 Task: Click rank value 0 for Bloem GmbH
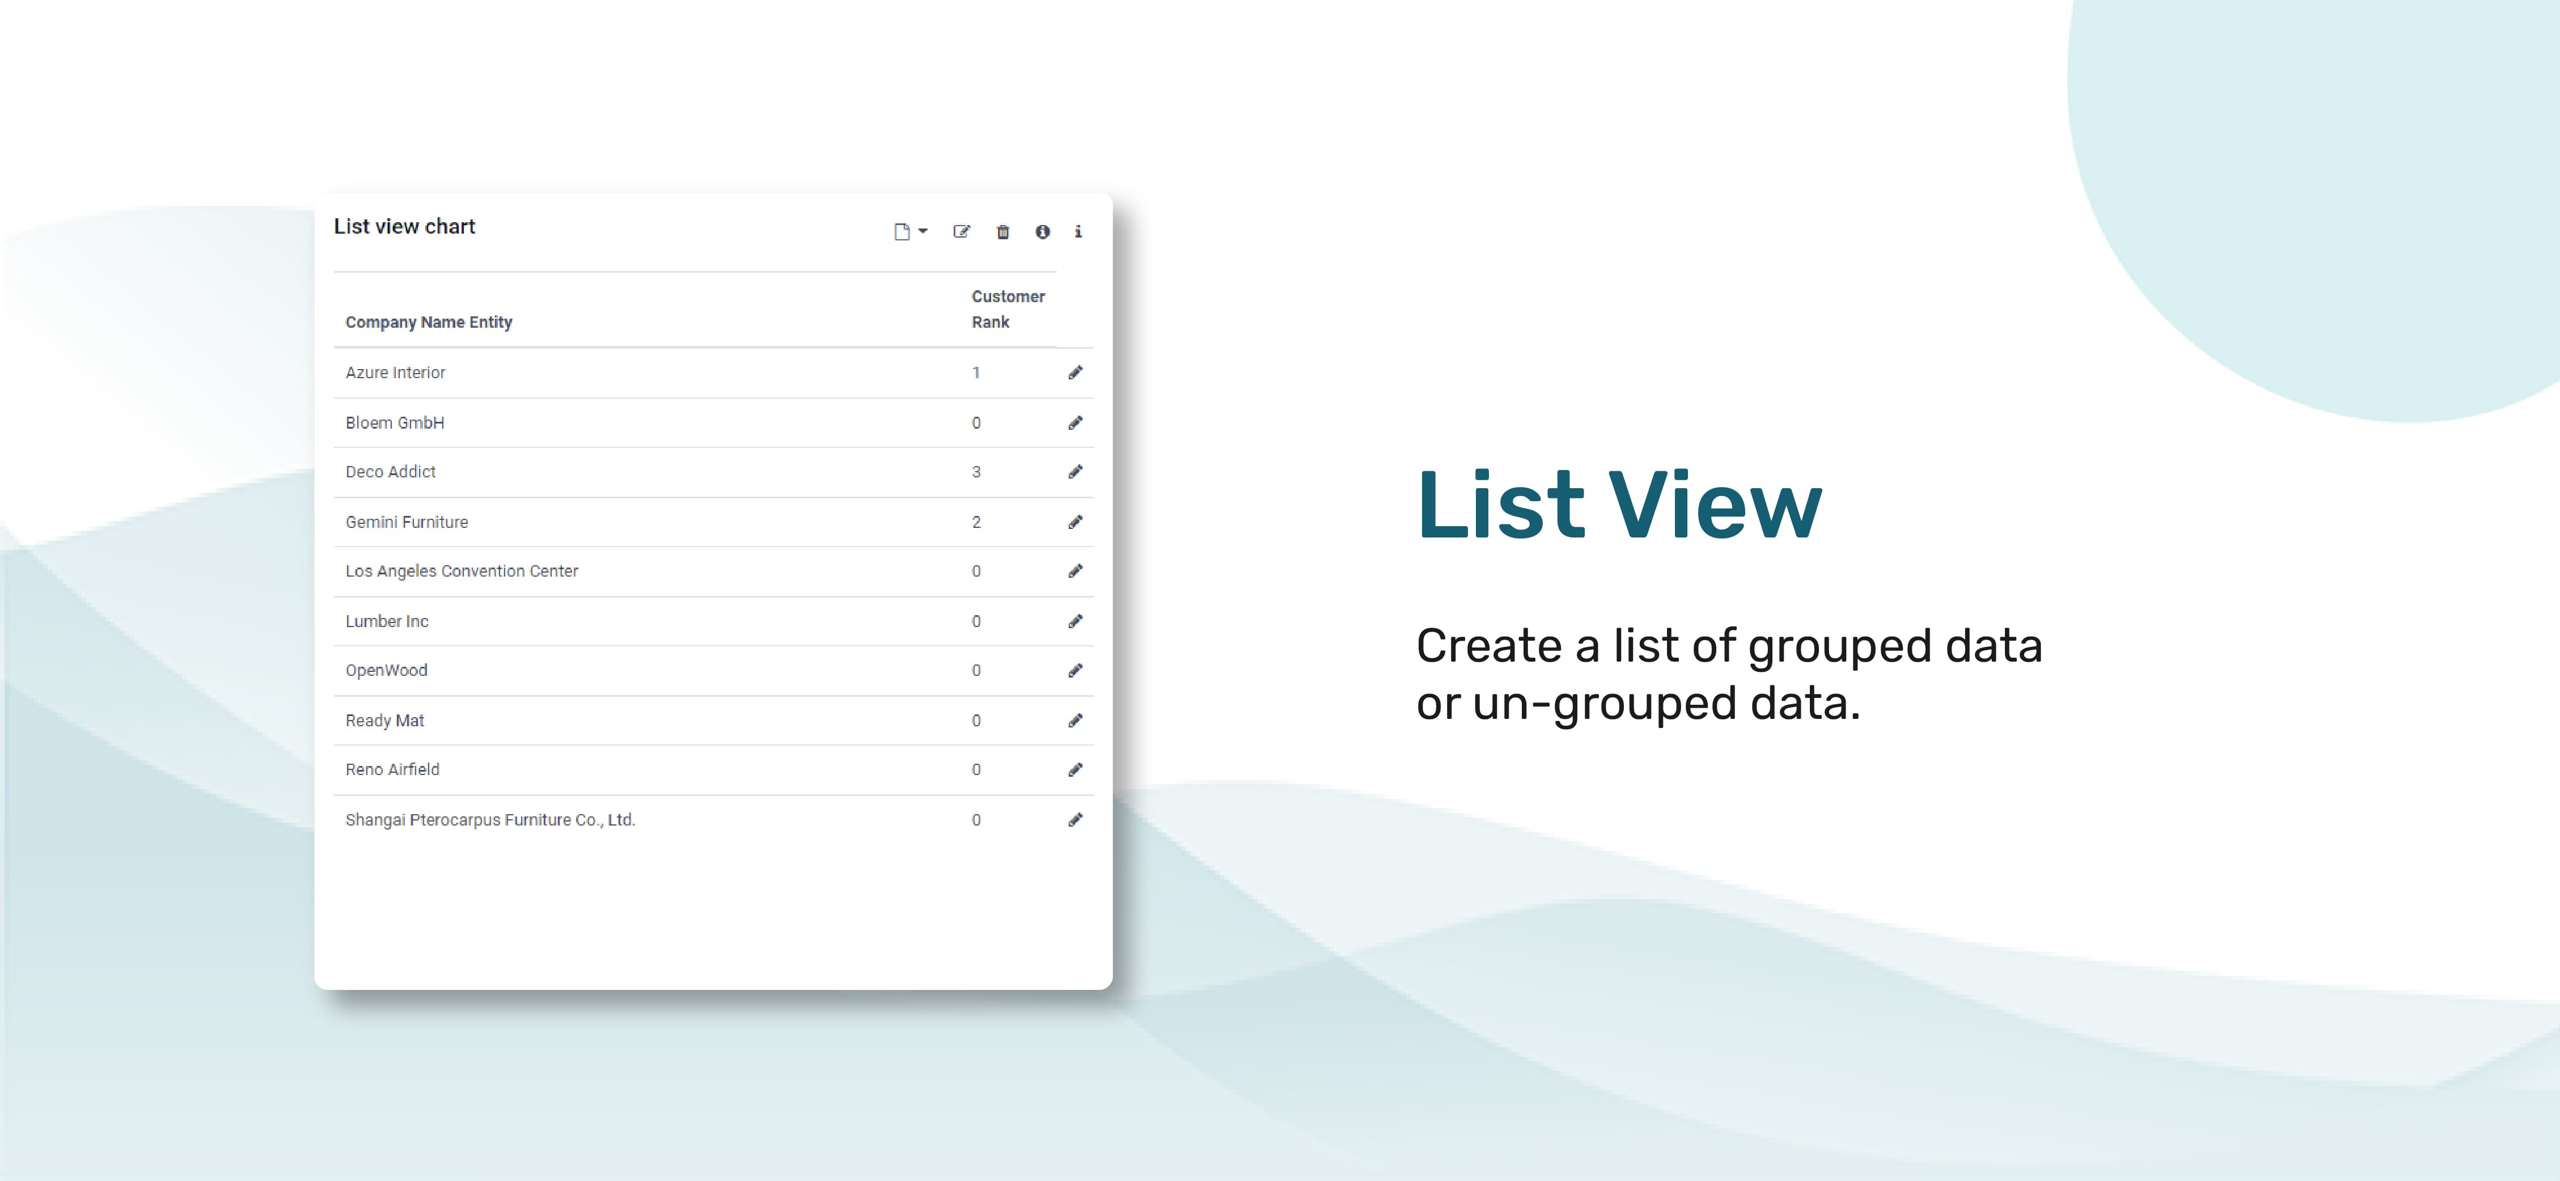click(976, 422)
